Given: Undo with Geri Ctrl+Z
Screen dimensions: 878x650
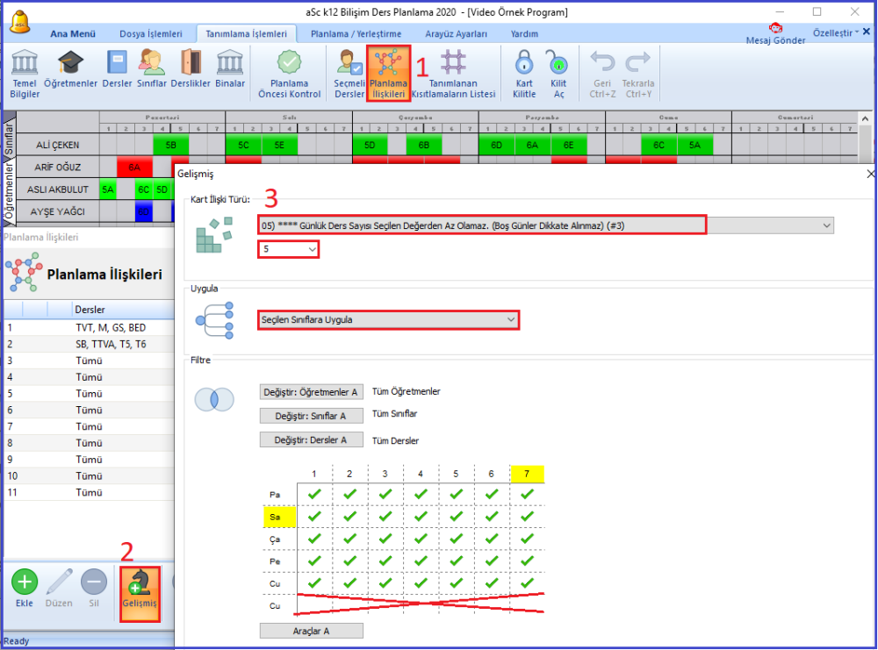Looking at the screenshot, I should tap(602, 74).
